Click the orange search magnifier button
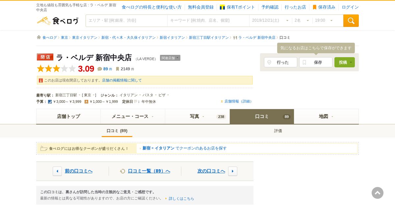This screenshot has width=395, height=207. (x=351, y=21)
